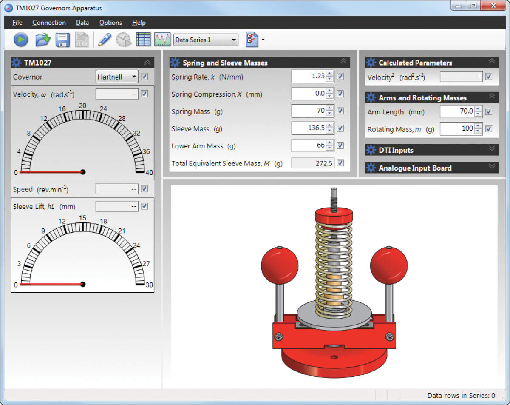
Task: Open a saved file via the folder icon
Action: point(43,40)
